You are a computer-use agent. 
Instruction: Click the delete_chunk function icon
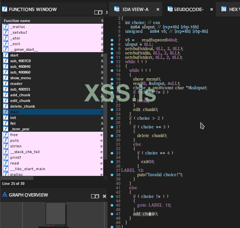coord(6,106)
